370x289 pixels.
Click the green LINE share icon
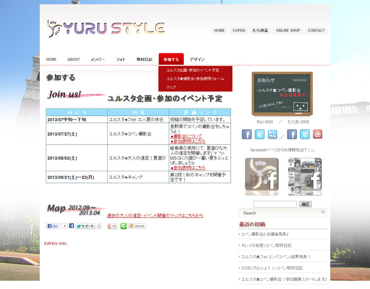coord(123,226)
